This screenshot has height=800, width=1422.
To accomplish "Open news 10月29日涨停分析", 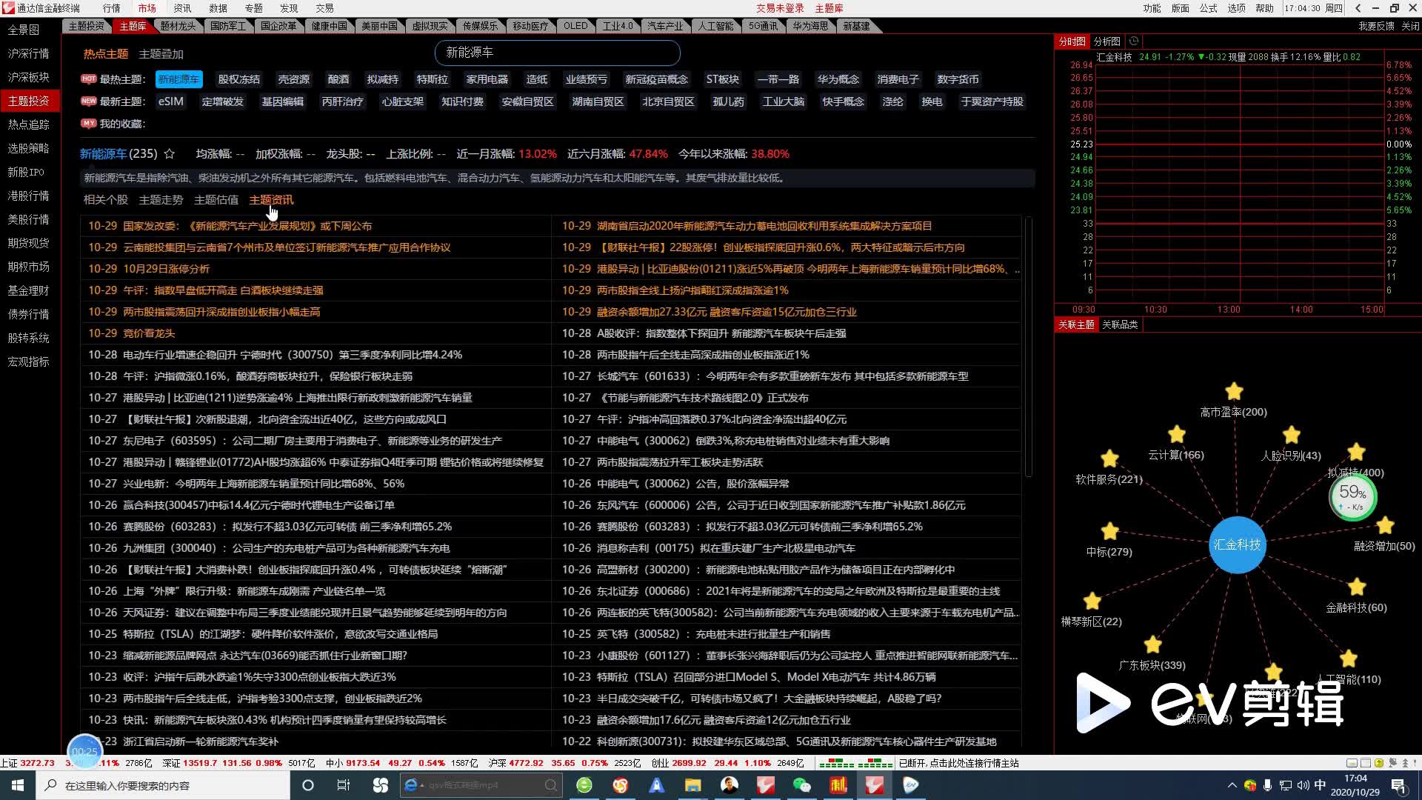I will (x=167, y=269).
